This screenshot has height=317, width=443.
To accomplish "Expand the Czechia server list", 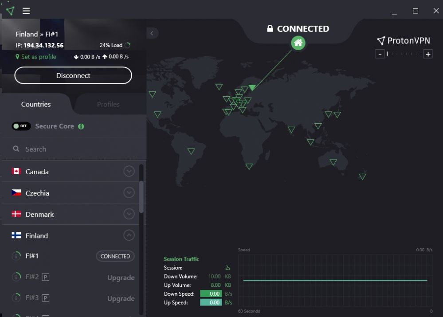I will pos(129,192).
